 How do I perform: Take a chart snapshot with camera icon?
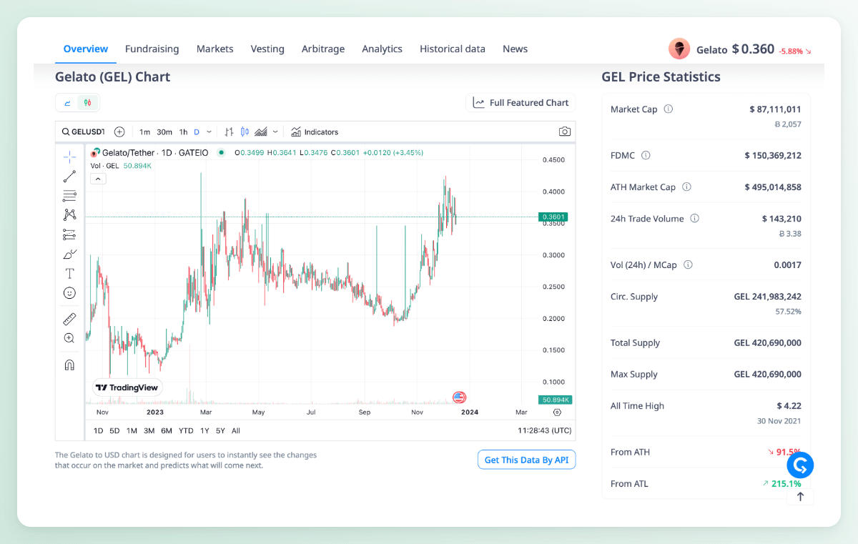click(x=565, y=132)
